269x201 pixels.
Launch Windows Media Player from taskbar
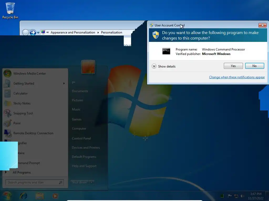[55, 196]
